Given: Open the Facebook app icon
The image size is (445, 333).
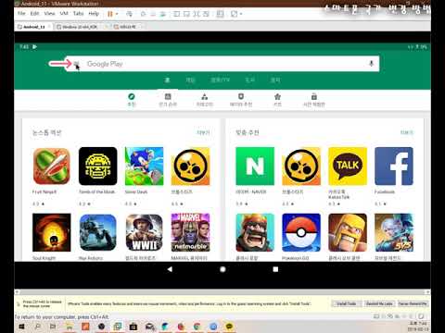Looking at the screenshot, I should [x=394, y=166].
